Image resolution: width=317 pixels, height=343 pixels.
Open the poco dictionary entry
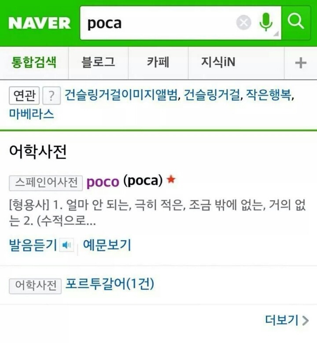point(103,182)
